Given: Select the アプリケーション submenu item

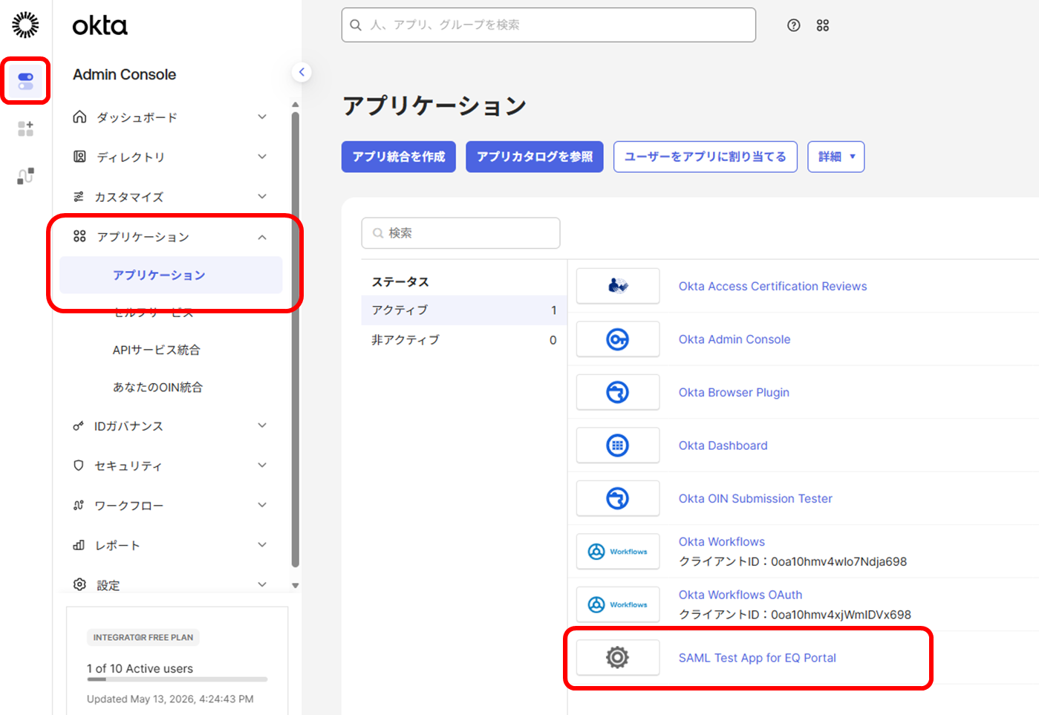Looking at the screenshot, I should 171,275.
